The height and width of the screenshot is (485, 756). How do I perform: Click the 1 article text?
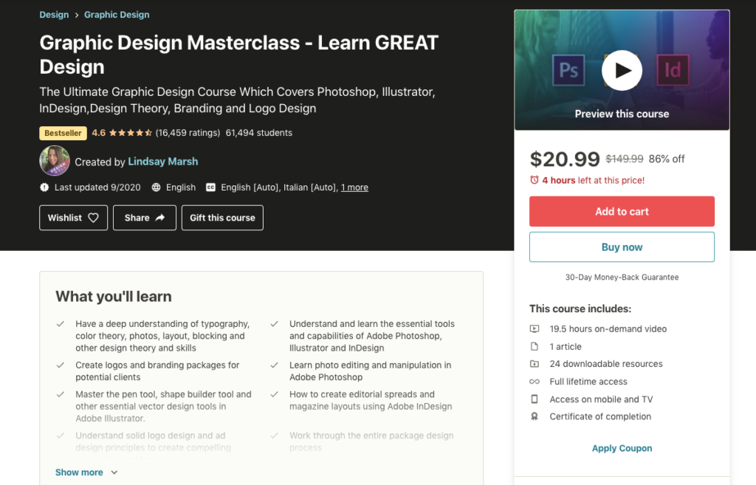pos(566,347)
